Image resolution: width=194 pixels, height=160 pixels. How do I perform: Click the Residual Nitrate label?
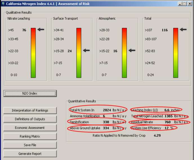(x=142, y=122)
